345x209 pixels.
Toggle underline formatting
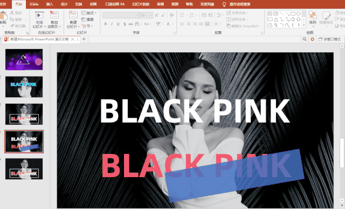click(x=118, y=24)
